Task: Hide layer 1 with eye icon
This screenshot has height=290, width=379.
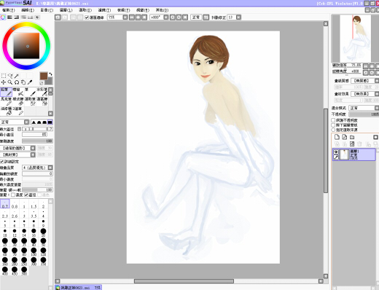Action: click(336, 152)
